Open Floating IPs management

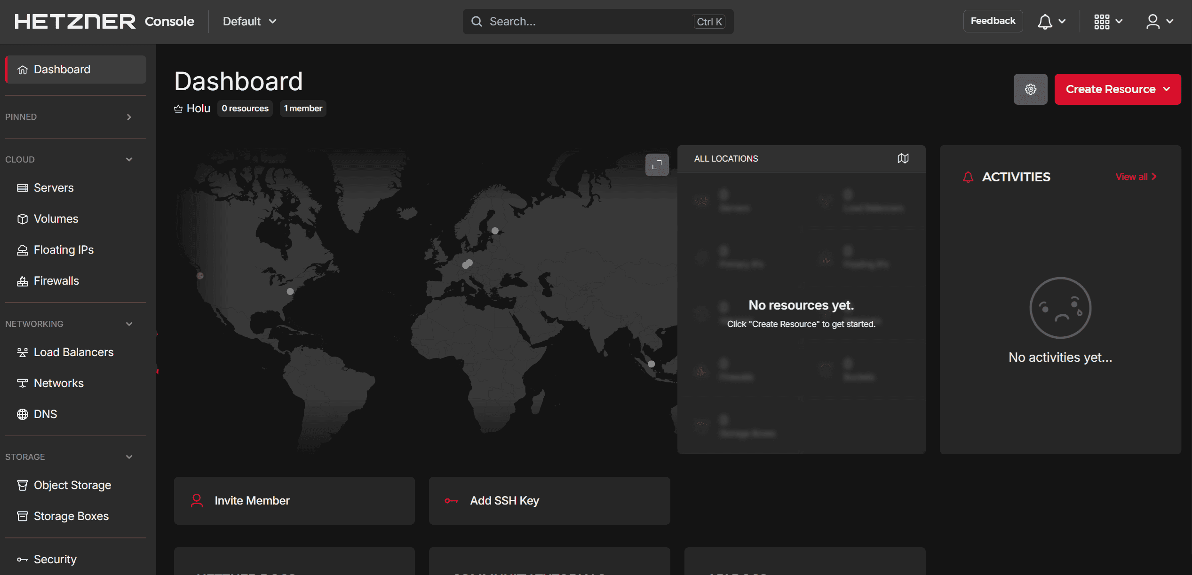click(64, 249)
